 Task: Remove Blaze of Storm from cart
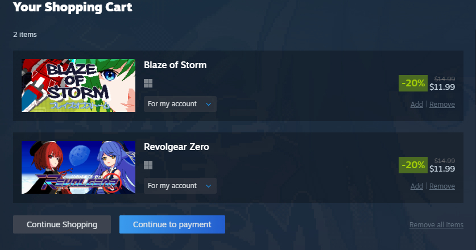point(442,105)
